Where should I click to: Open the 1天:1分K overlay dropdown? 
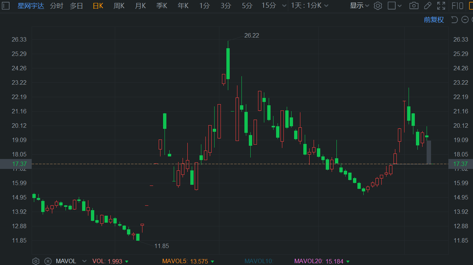coord(310,6)
